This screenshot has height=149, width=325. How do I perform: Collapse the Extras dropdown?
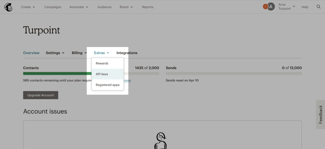102,53
